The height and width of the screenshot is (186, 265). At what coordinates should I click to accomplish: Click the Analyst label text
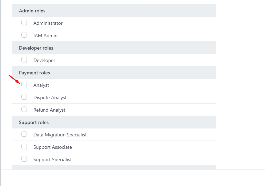click(41, 85)
